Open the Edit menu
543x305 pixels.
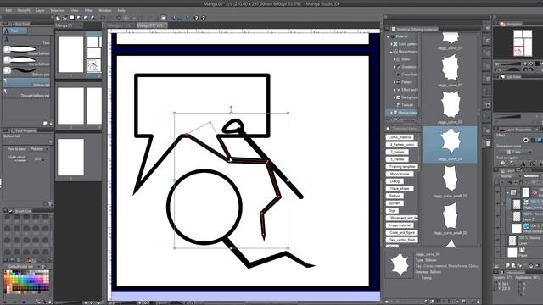8,10
